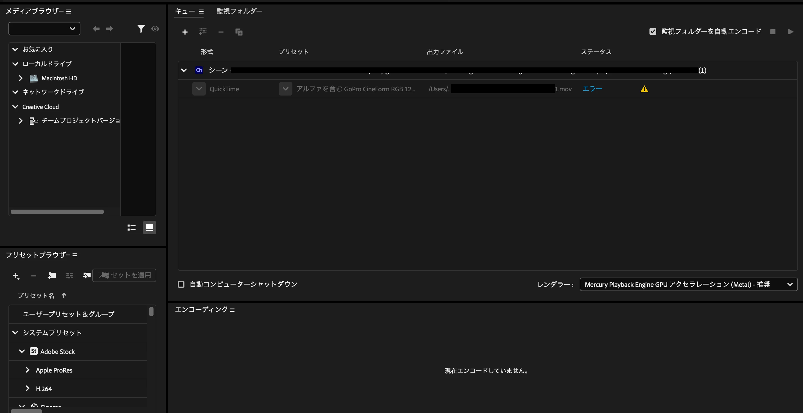This screenshot has width=803, height=413.
Task: Click the filter funnel icon in Media Browser
Action: tap(141, 29)
